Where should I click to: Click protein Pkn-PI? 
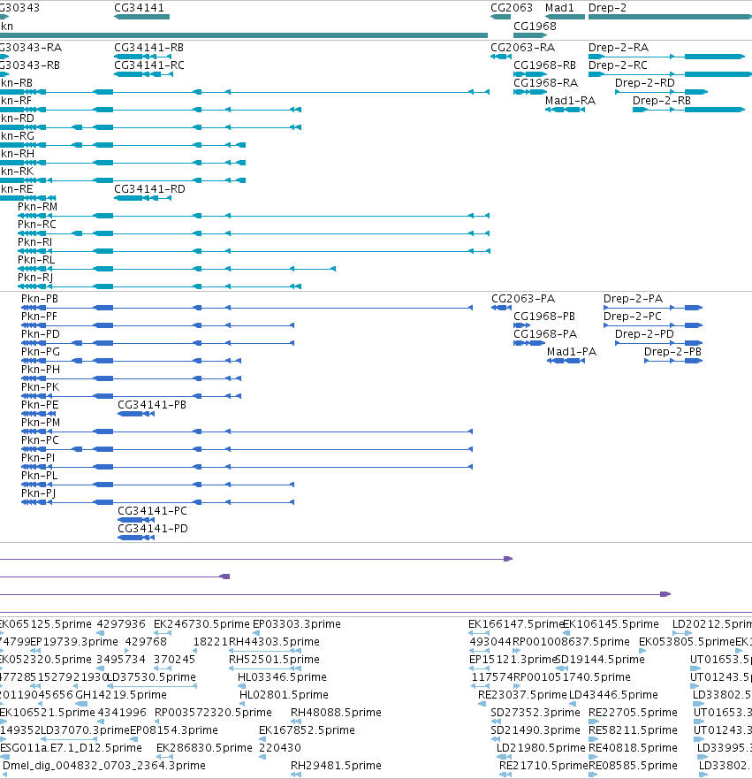click(38, 458)
